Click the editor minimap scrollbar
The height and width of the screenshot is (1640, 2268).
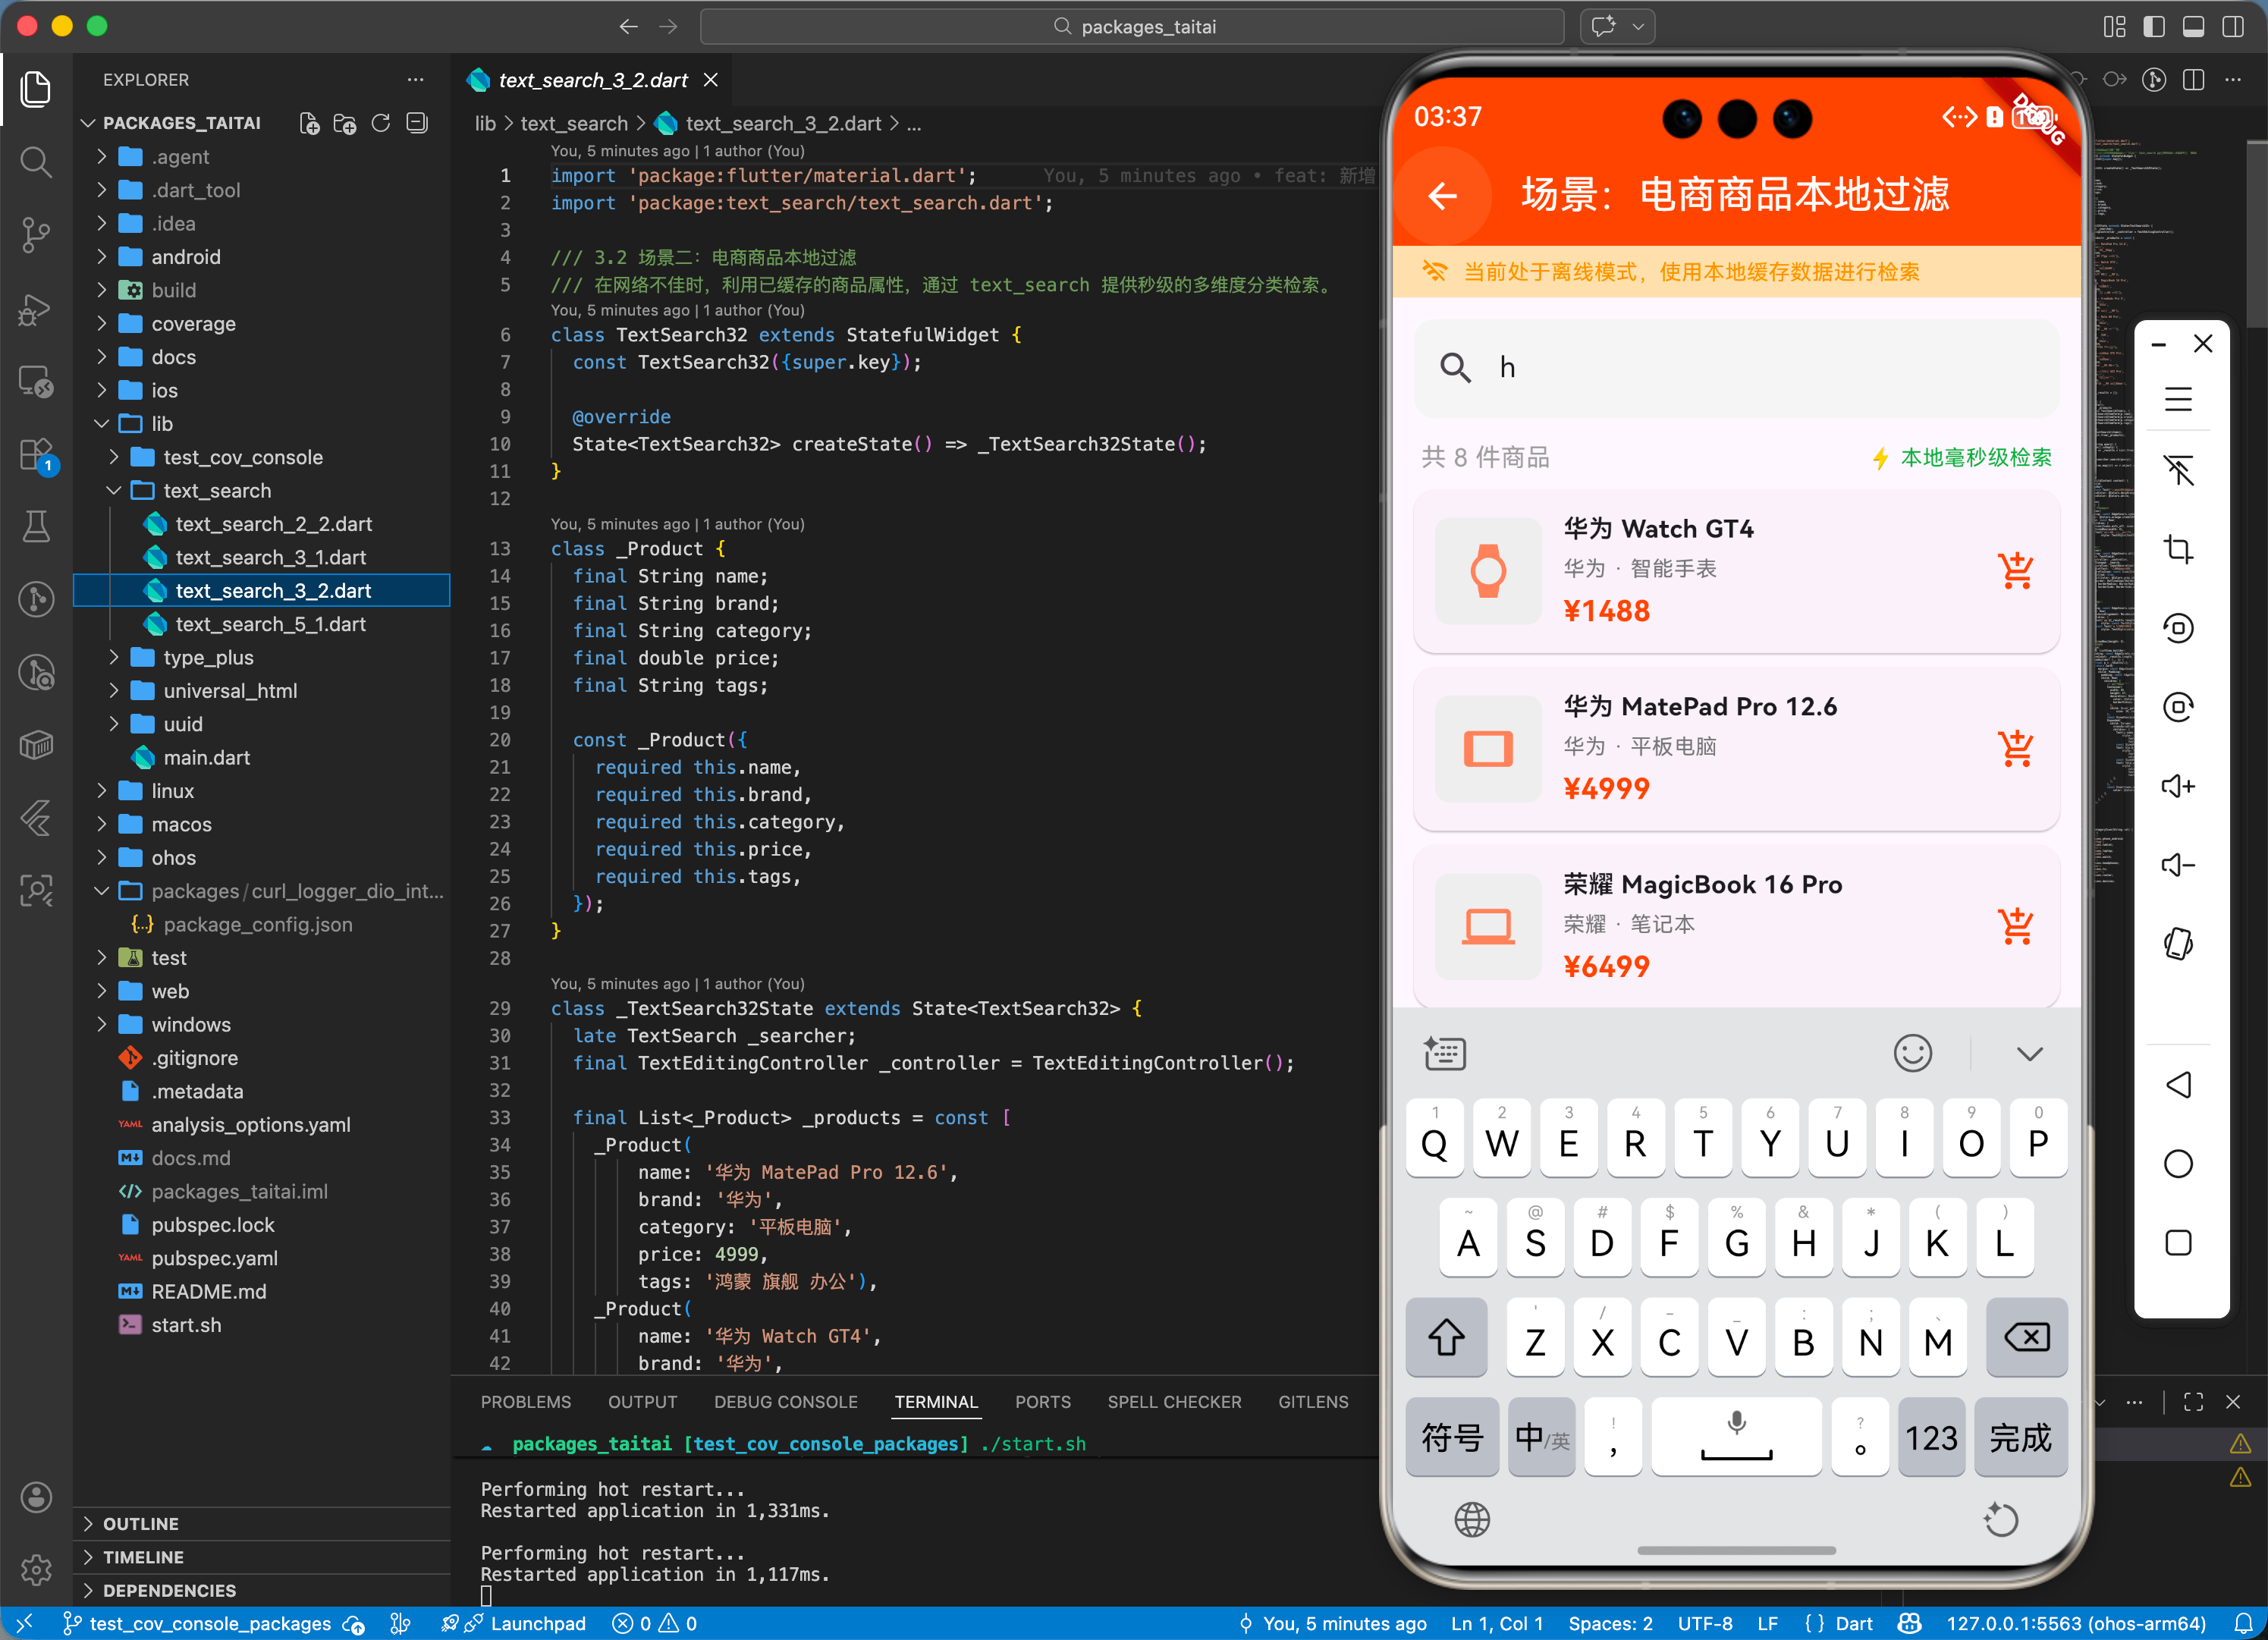click(x=2255, y=234)
